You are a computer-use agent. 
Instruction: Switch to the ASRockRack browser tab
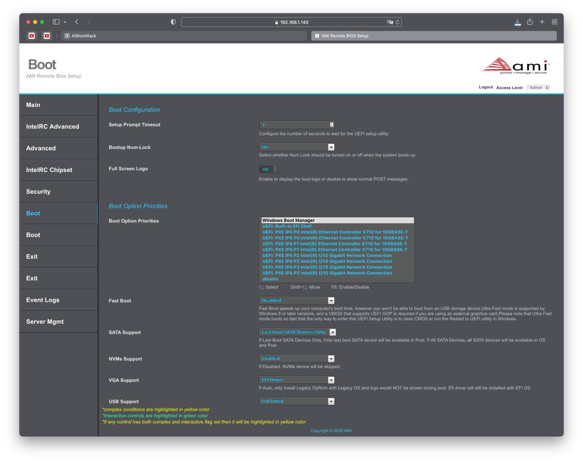click(184, 36)
